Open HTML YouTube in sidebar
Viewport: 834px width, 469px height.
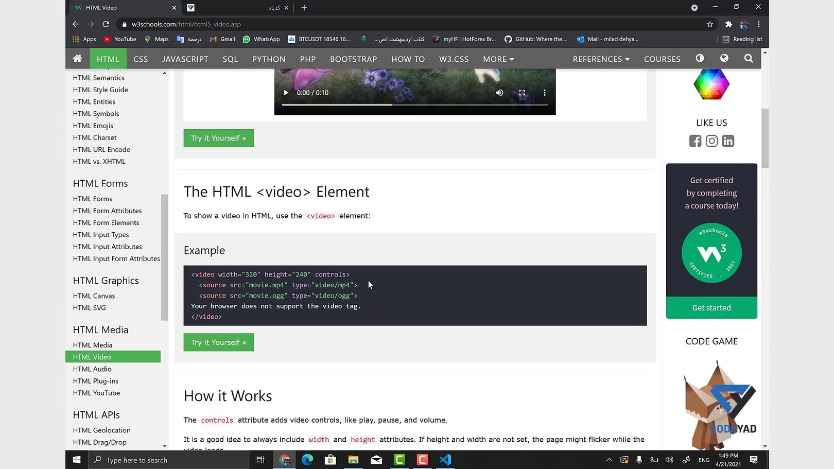[96, 393]
